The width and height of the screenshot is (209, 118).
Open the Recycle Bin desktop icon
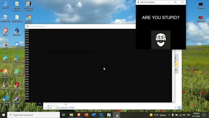pyautogui.click(x=6, y=18)
